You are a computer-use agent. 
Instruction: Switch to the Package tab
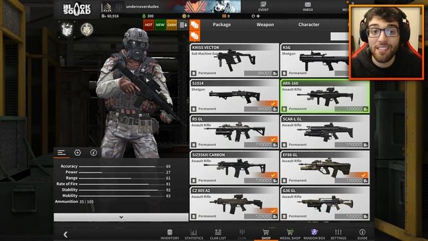tap(221, 25)
